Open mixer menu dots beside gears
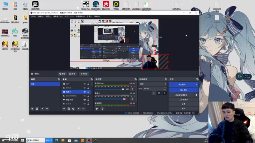This screenshot has height=143, width=255. click(x=102, y=109)
